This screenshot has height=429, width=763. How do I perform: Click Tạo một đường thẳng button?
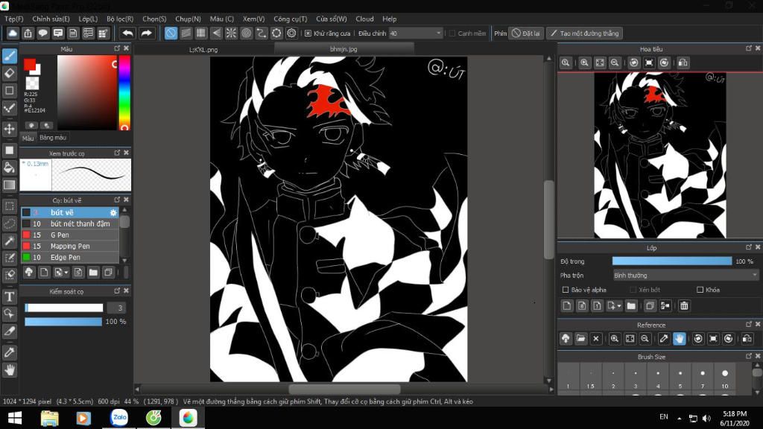point(584,34)
